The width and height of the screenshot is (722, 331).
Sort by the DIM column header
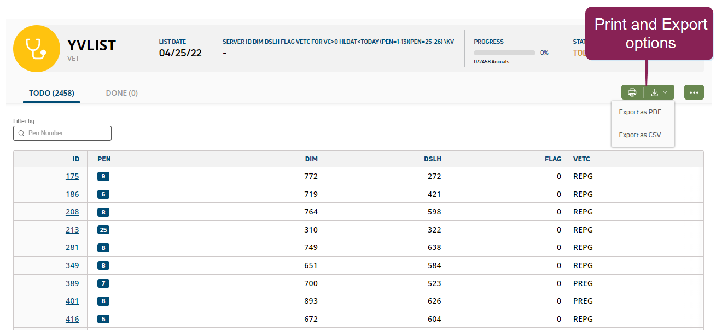coord(311,159)
